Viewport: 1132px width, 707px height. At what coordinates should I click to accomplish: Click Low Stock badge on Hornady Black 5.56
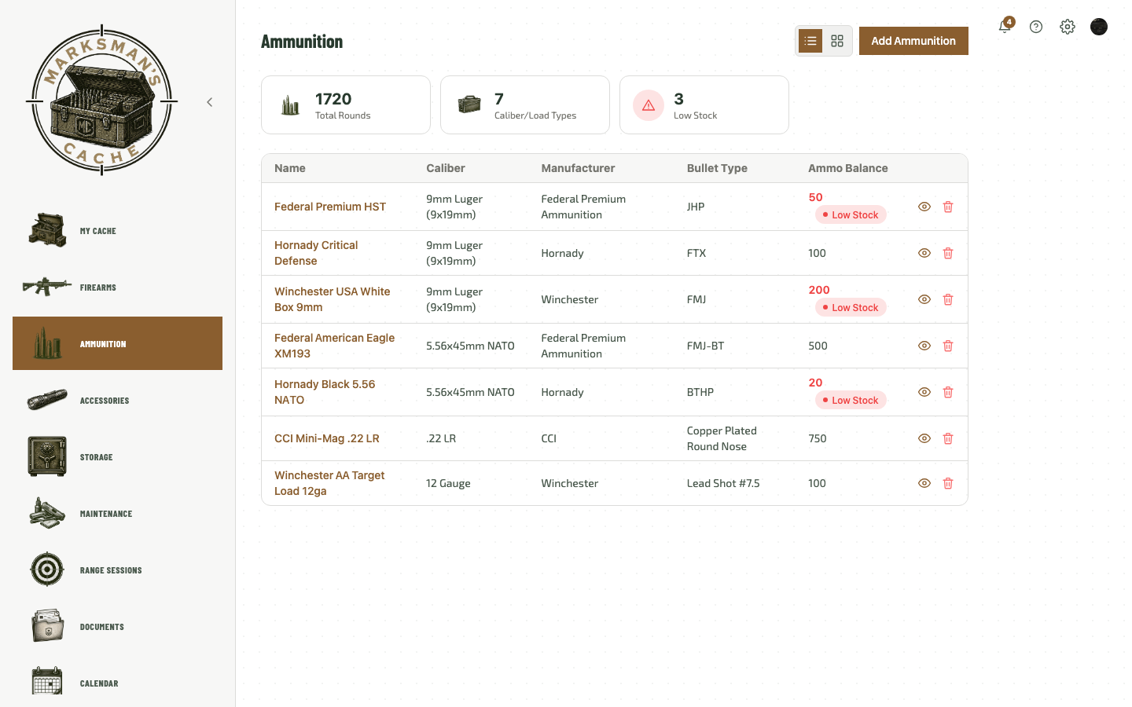tap(851, 400)
